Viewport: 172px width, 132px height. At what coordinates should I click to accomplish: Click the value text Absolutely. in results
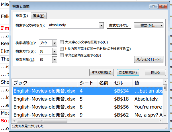[146, 99]
